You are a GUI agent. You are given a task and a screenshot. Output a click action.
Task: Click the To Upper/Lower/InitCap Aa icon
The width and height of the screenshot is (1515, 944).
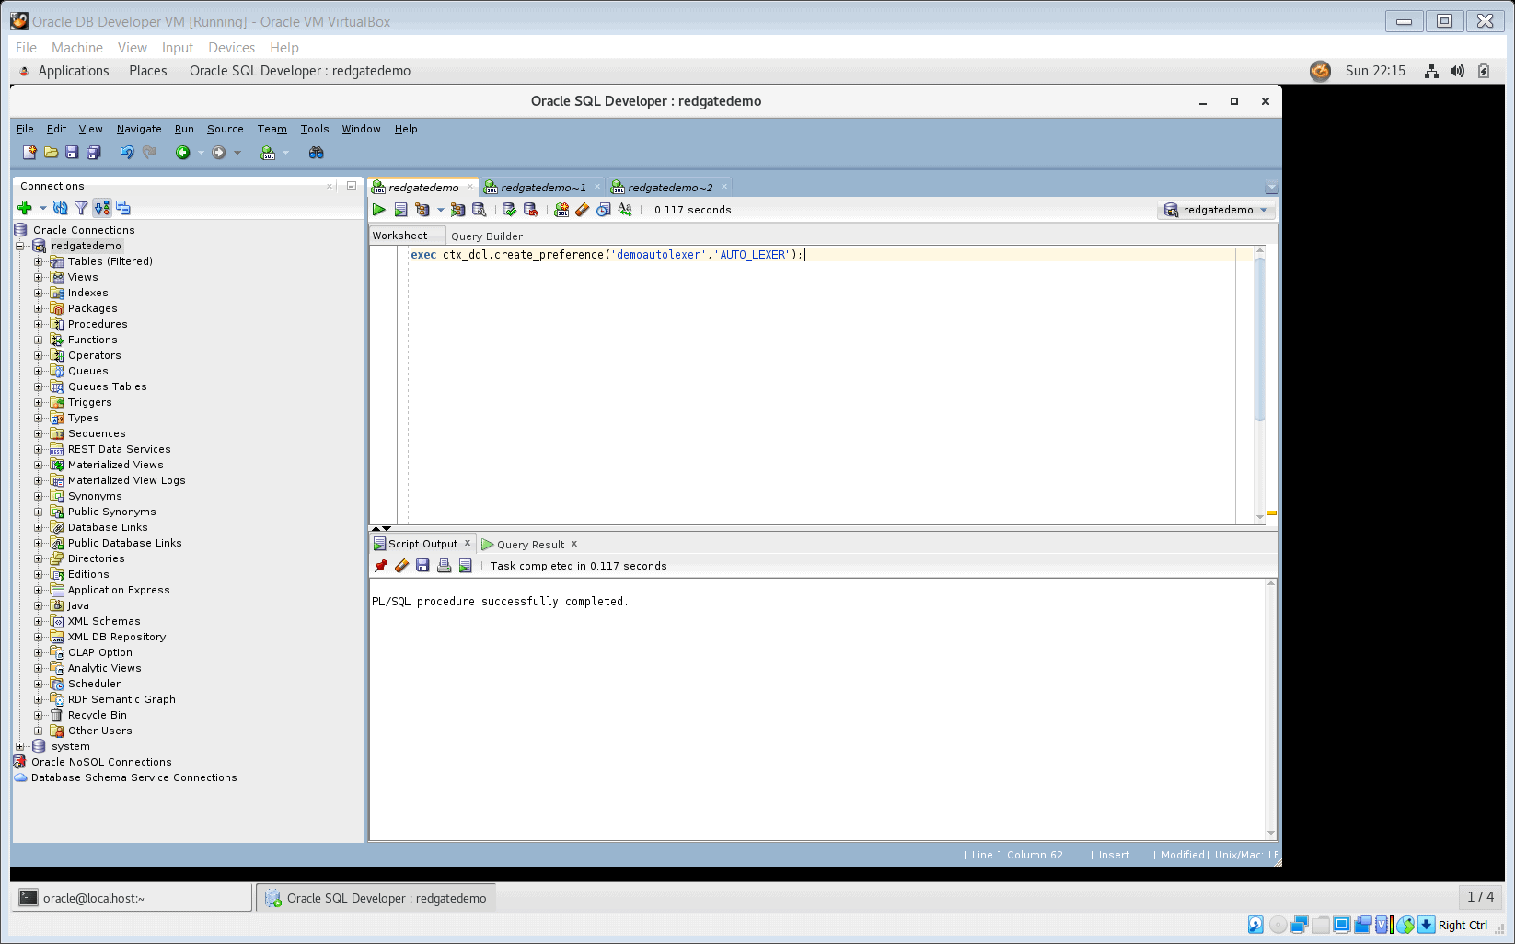(x=625, y=210)
